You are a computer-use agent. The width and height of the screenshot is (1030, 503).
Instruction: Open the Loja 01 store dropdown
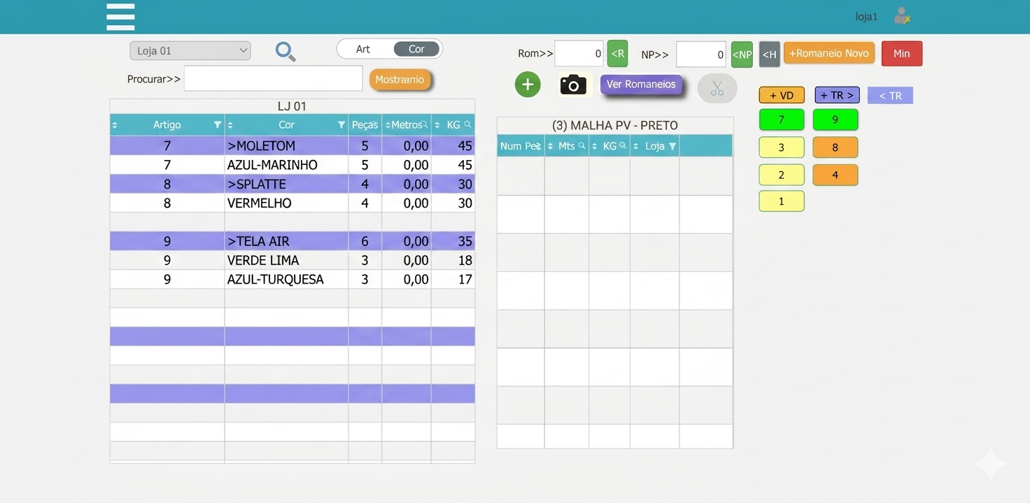tap(190, 51)
